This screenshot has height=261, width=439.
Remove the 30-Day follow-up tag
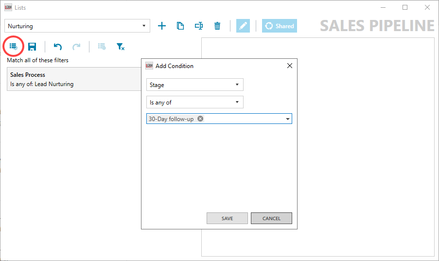(200, 119)
